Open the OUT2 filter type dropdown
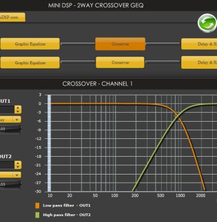Viewport: 217px width, 222px height. coord(17,175)
